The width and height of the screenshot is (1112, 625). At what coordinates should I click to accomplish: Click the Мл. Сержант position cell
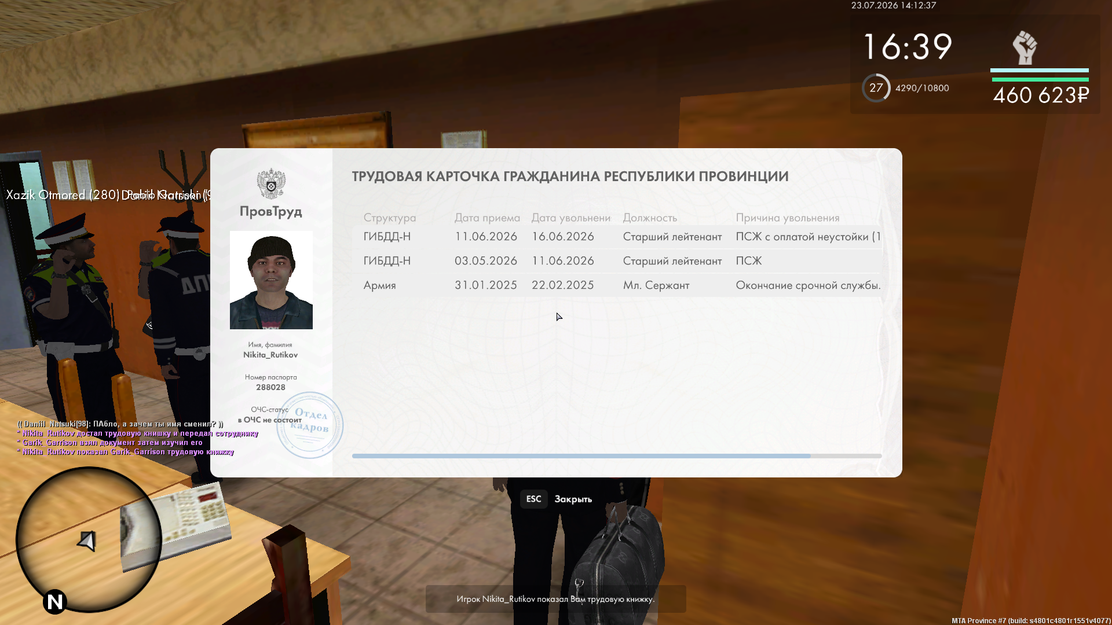[656, 285]
